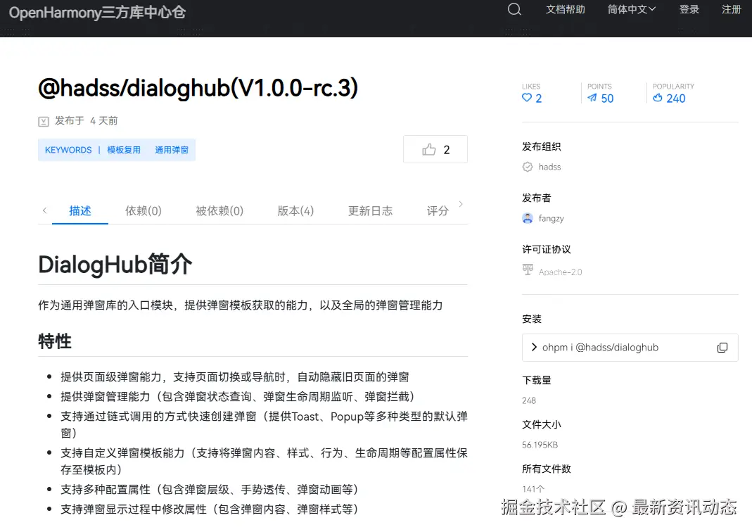752x532 pixels.
Task: Click the paper plane icon under POINTS
Action: coord(592,98)
